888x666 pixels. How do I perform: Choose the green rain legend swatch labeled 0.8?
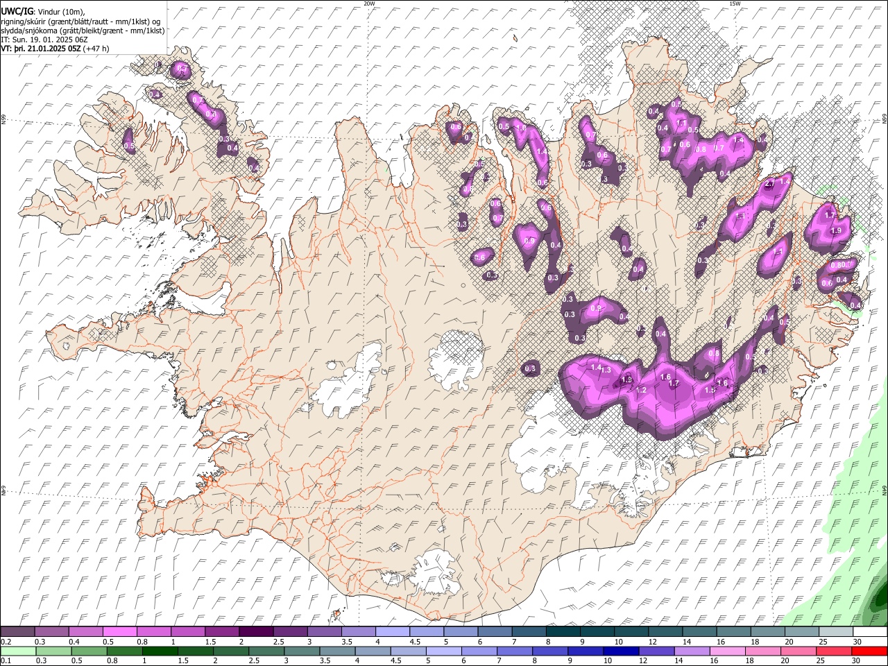[124, 651]
